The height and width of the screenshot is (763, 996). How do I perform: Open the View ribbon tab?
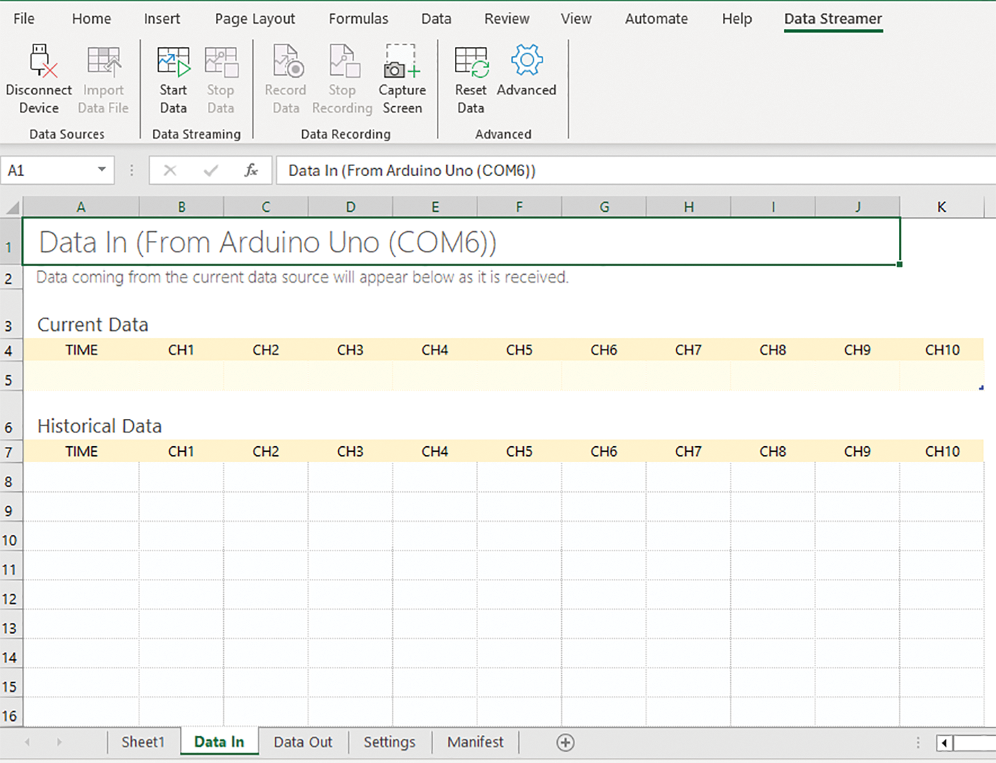click(x=576, y=19)
